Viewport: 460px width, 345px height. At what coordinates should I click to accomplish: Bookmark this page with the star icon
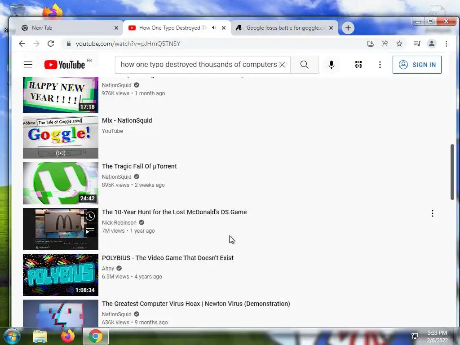[399, 44]
